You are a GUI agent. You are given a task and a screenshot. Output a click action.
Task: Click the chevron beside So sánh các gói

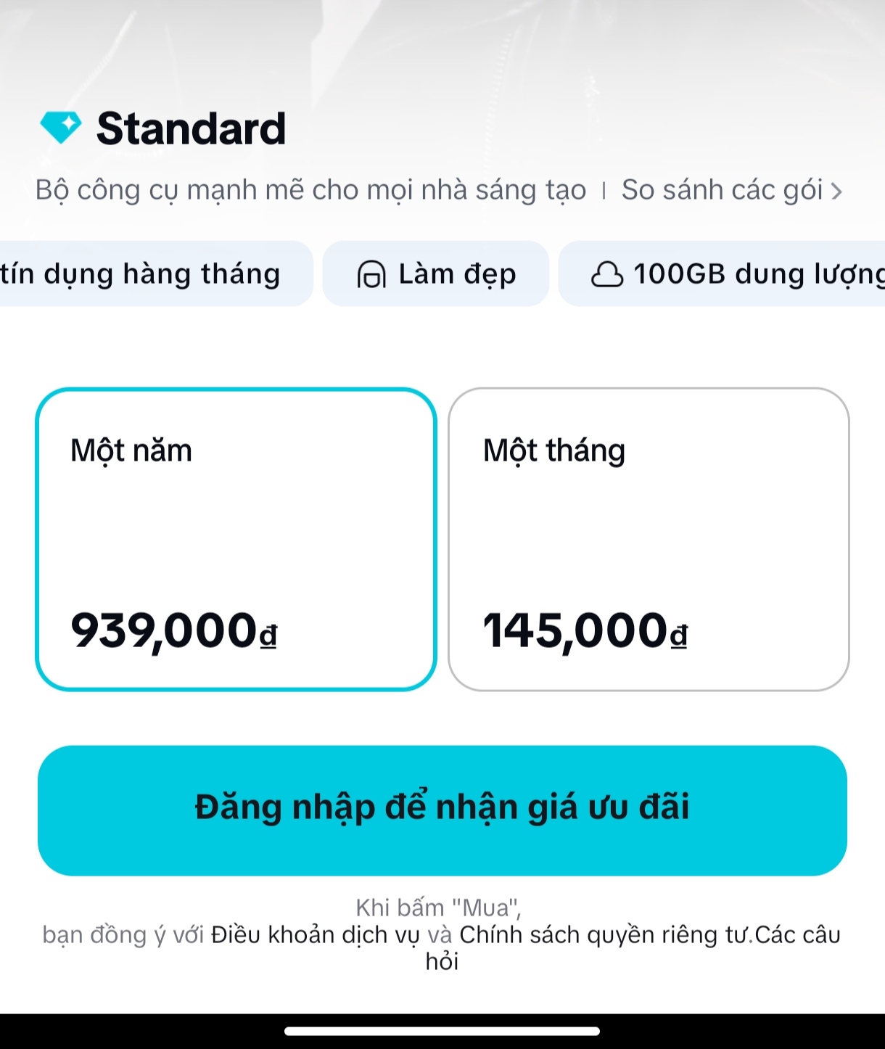pos(836,191)
